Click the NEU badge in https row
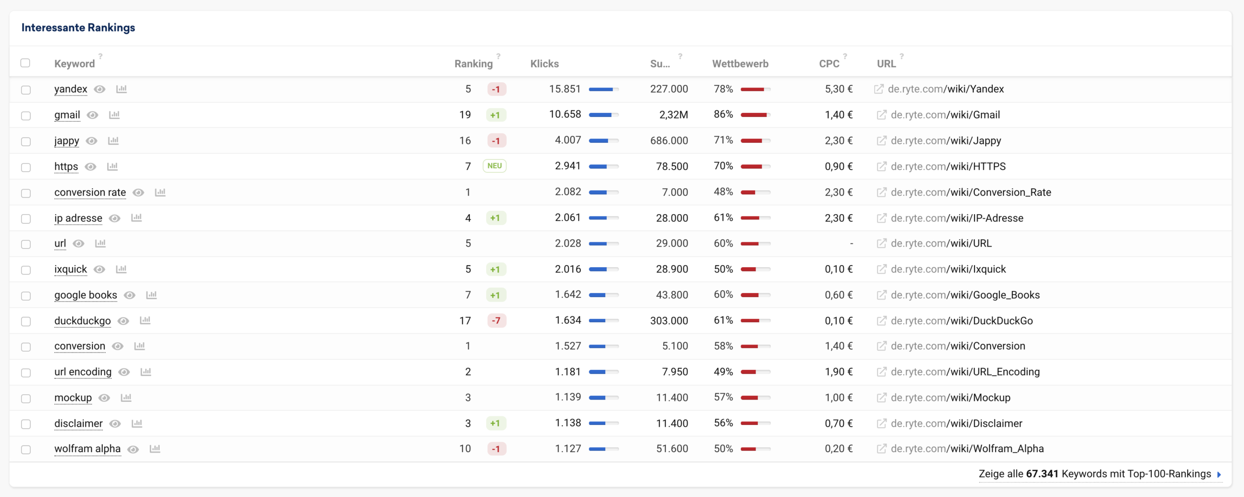This screenshot has width=1244, height=497. coord(494,166)
